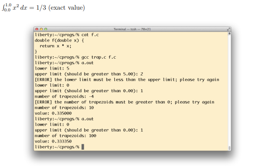Click the Terminal vertical scrollbar thumb at bottom
The image size is (256, 166).
point(229,148)
